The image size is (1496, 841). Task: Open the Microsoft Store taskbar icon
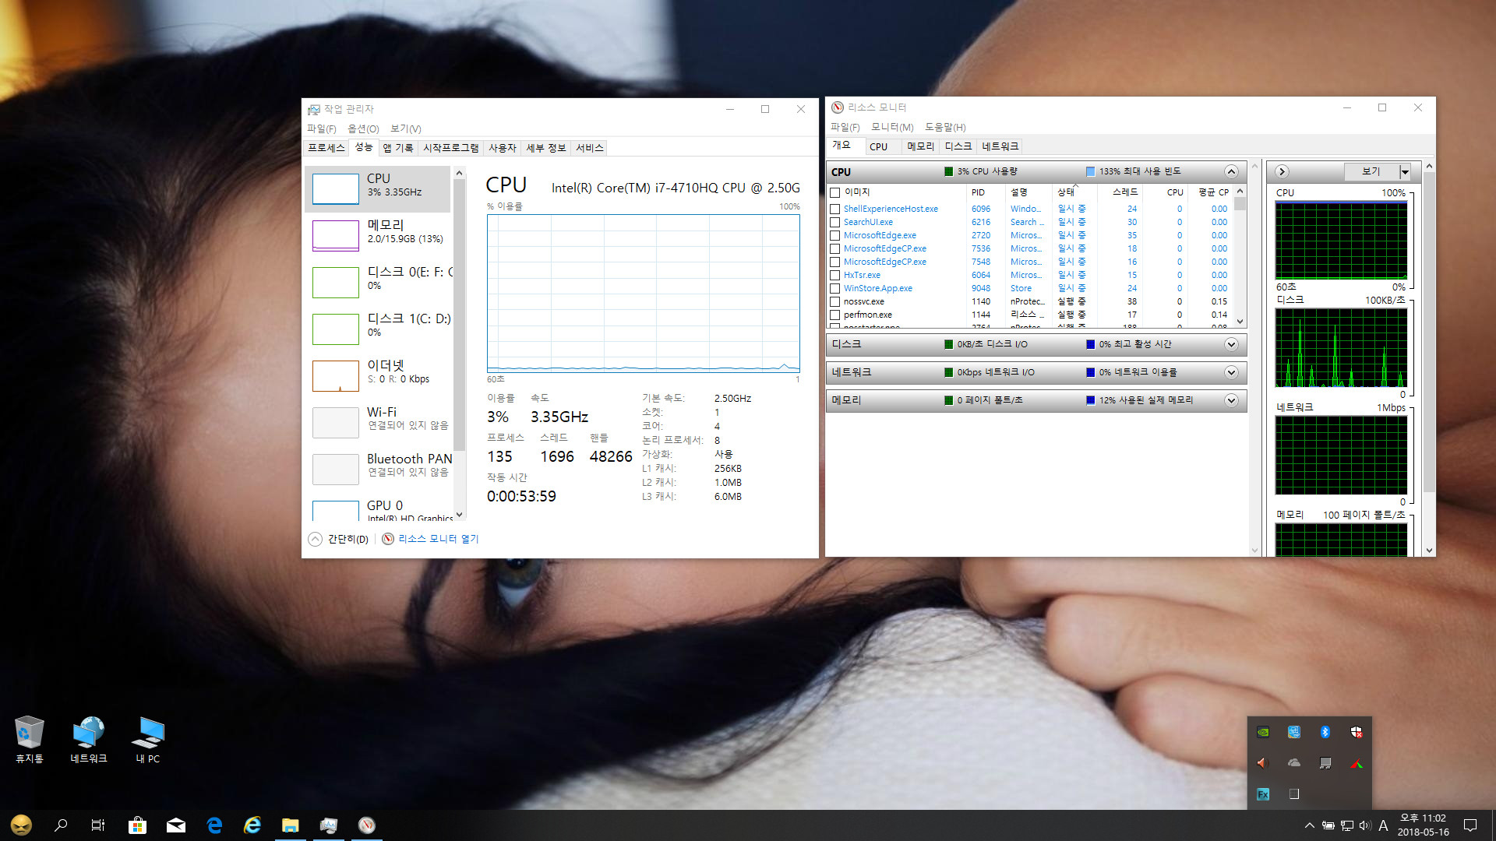pos(137,825)
